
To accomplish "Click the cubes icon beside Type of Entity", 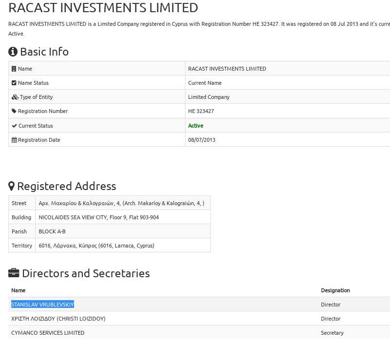I will pyautogui.click(x=15, y=97).
